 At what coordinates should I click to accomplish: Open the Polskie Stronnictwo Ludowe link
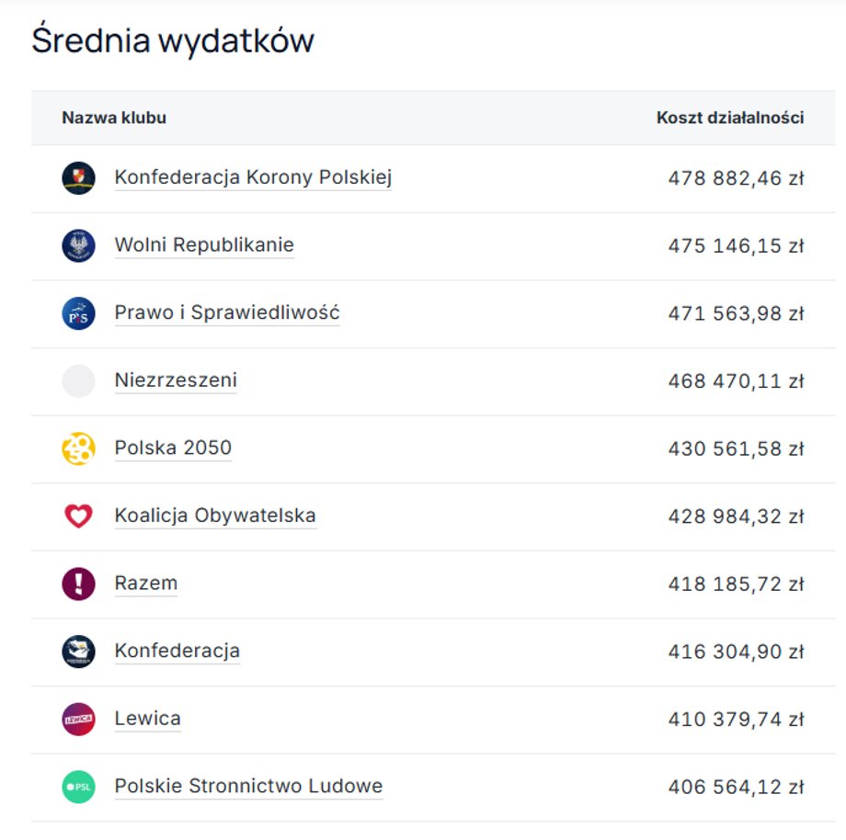click(247, 787)
